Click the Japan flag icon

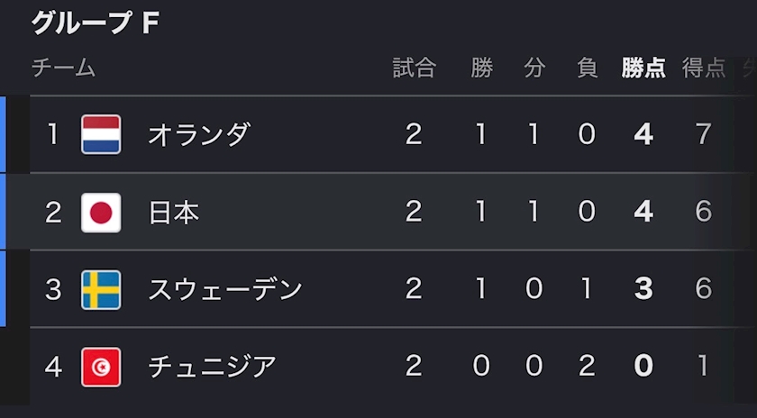(x=101, y=213)
